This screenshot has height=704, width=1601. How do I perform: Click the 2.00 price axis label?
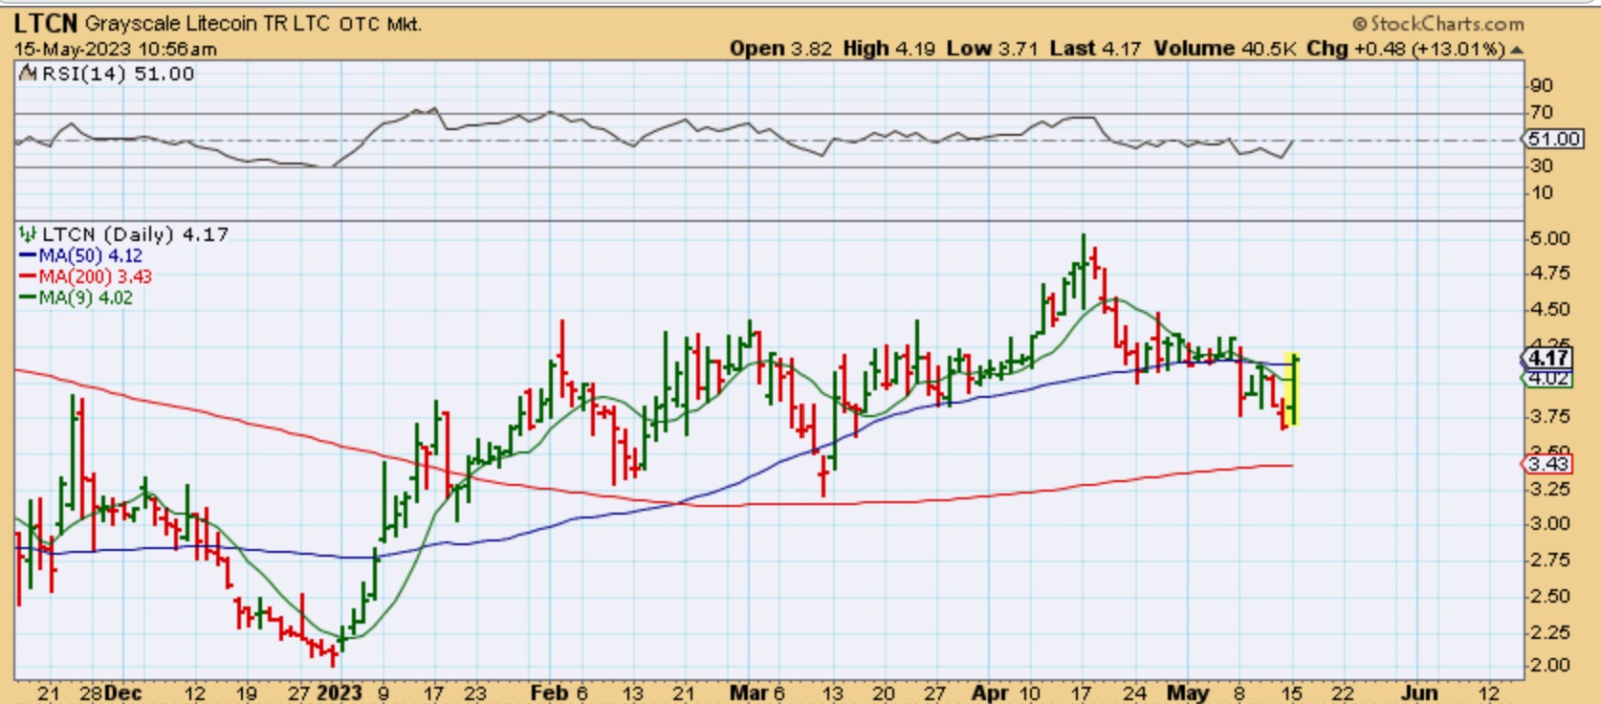click(x=1549, y=665)
